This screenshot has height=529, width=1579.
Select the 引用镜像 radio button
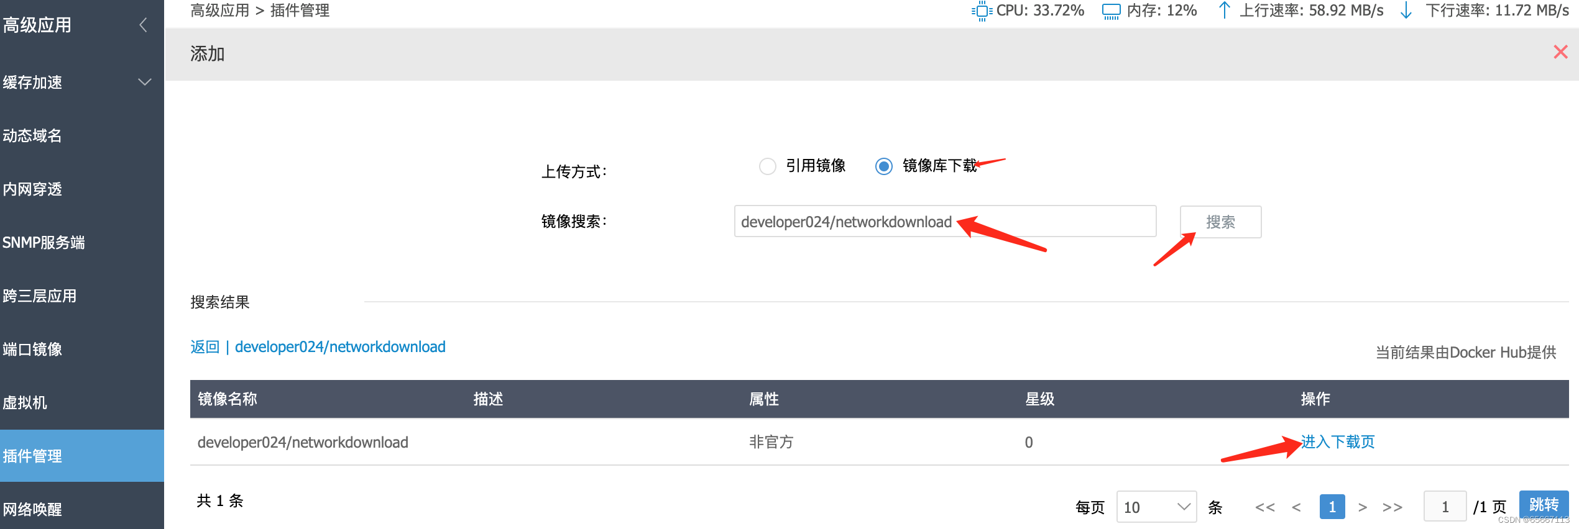point(768,166)
